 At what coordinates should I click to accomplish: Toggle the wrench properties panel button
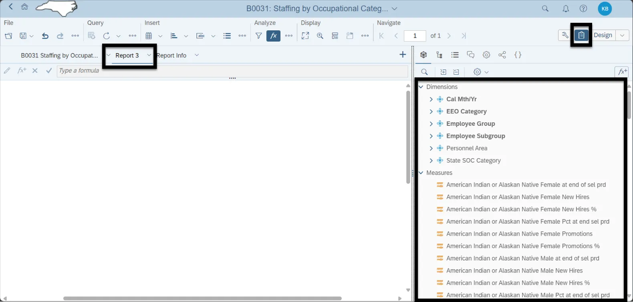point(565,35)
